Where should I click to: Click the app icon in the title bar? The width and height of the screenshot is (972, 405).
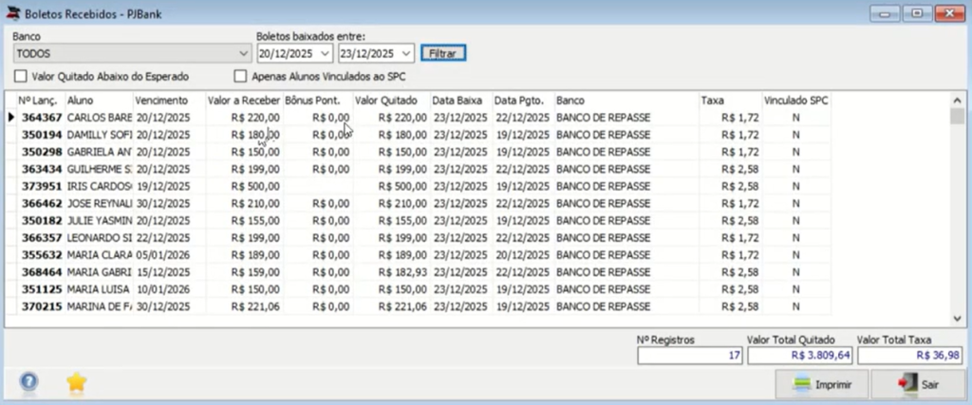pyautogui.click(x=12, y=13)
